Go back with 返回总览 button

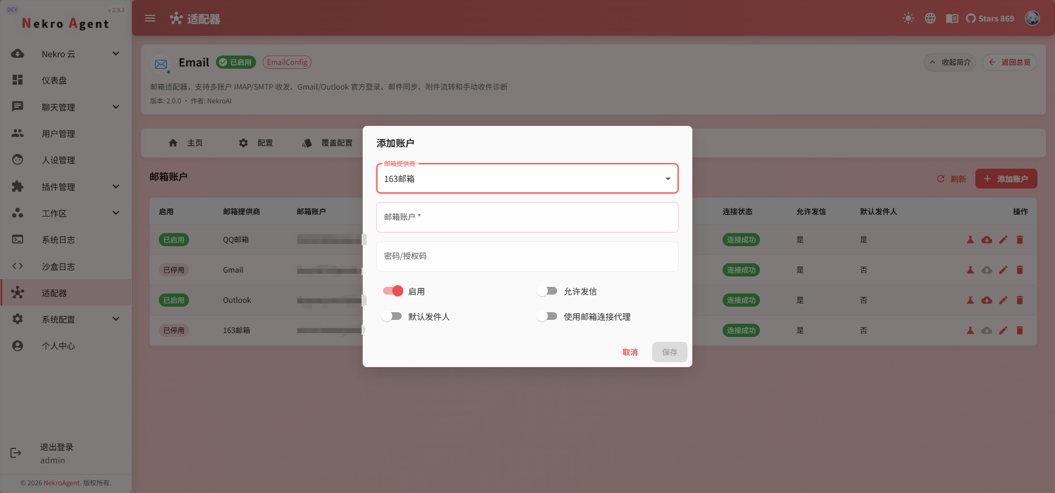pos(1010,62)
